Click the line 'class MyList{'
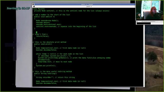The image size is (164, 92). [x=38, y=9]
